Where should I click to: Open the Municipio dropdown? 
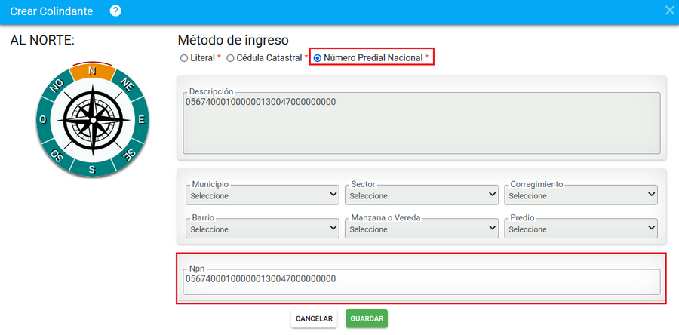click(262, 195)
